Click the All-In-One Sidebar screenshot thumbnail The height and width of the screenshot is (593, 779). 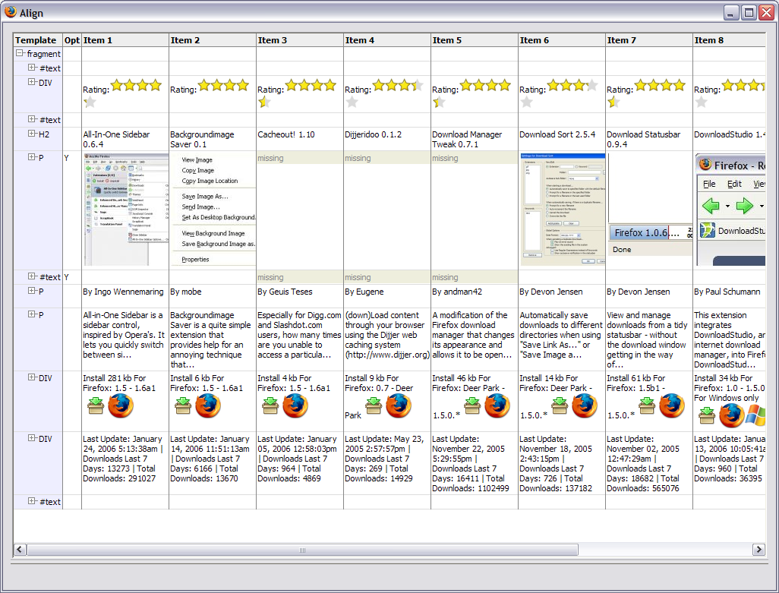point(125,209)
